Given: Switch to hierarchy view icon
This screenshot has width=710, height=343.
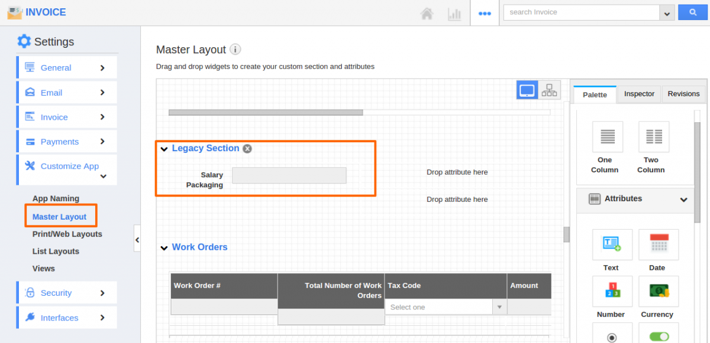Looking at the screenshot, I should (550, 90).
